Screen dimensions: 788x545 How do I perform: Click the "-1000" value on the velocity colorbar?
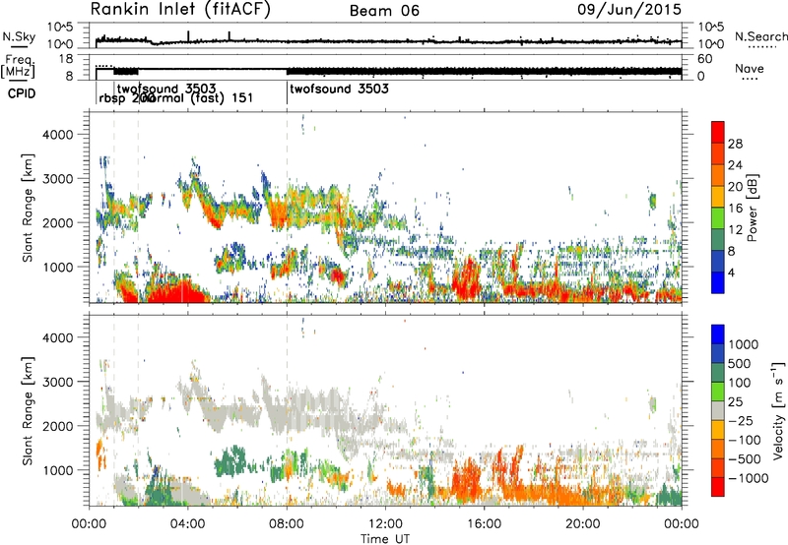pyautogui.click(x=748, y=478)
